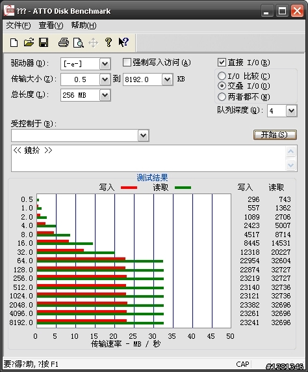Click the New file toolbar icon
The height and width of the screenshot is (372, 308).
[x=14, y=43]
